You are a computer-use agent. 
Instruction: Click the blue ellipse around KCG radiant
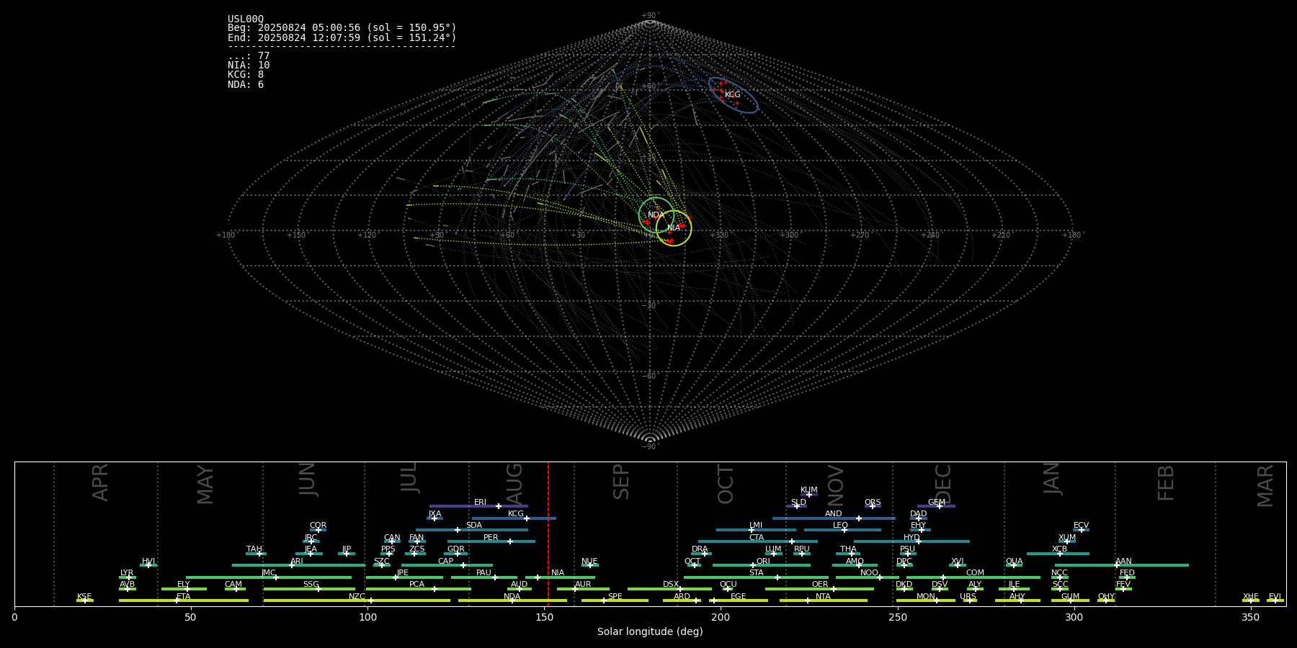(734, 95)
